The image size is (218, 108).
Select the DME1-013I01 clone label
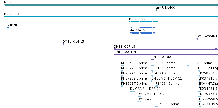point(162,57)
